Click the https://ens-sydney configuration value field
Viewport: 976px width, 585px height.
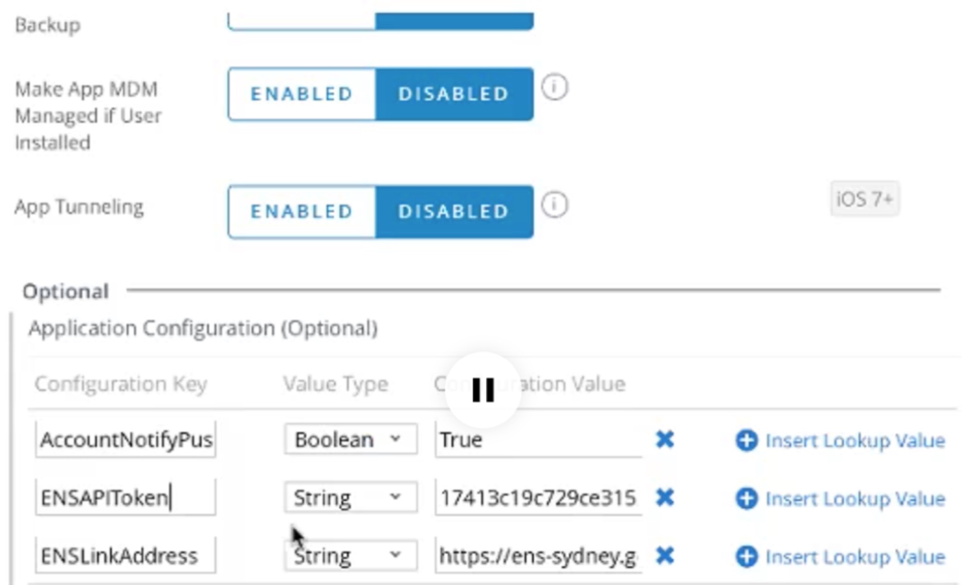537,556
